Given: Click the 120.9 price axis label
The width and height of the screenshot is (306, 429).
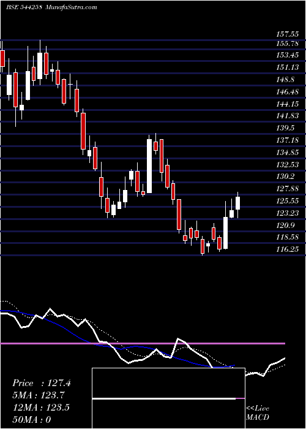Looking at the screenshot, I should click(285, 225).
